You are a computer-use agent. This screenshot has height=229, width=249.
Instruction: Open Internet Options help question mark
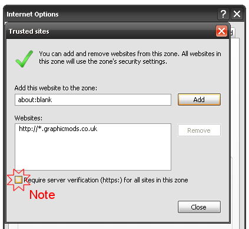point(223,14)
